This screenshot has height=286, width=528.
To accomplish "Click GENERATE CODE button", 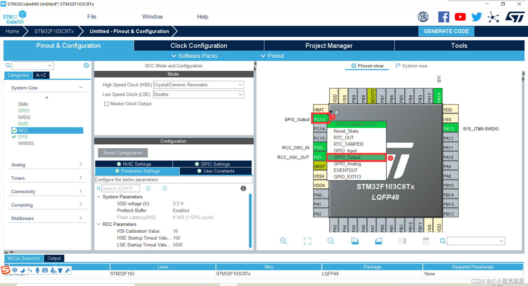I will pyautogui.click(x=446, y=31).
